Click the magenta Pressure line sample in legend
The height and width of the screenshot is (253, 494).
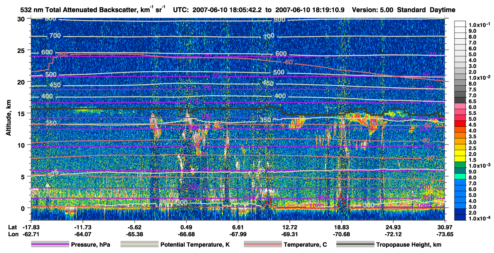point(50,245)
